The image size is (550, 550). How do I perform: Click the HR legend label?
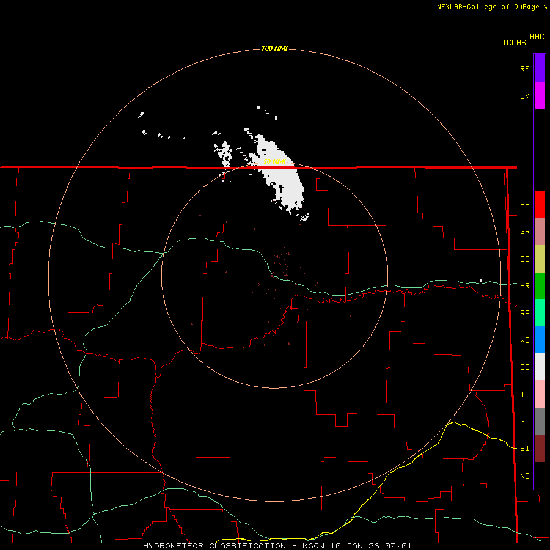(524, 286)
